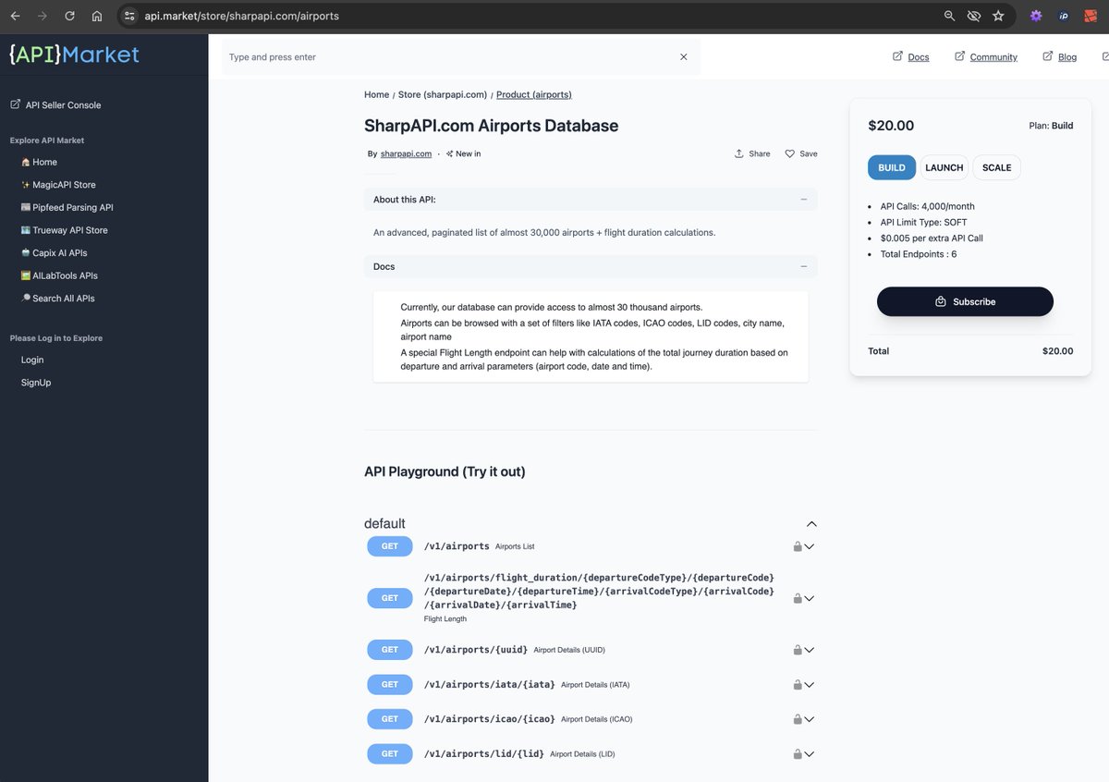Open MagicAPI Store in the sidebar
Image resolution: width=1109 pixels, height=782 pixels.
point(58,185)
